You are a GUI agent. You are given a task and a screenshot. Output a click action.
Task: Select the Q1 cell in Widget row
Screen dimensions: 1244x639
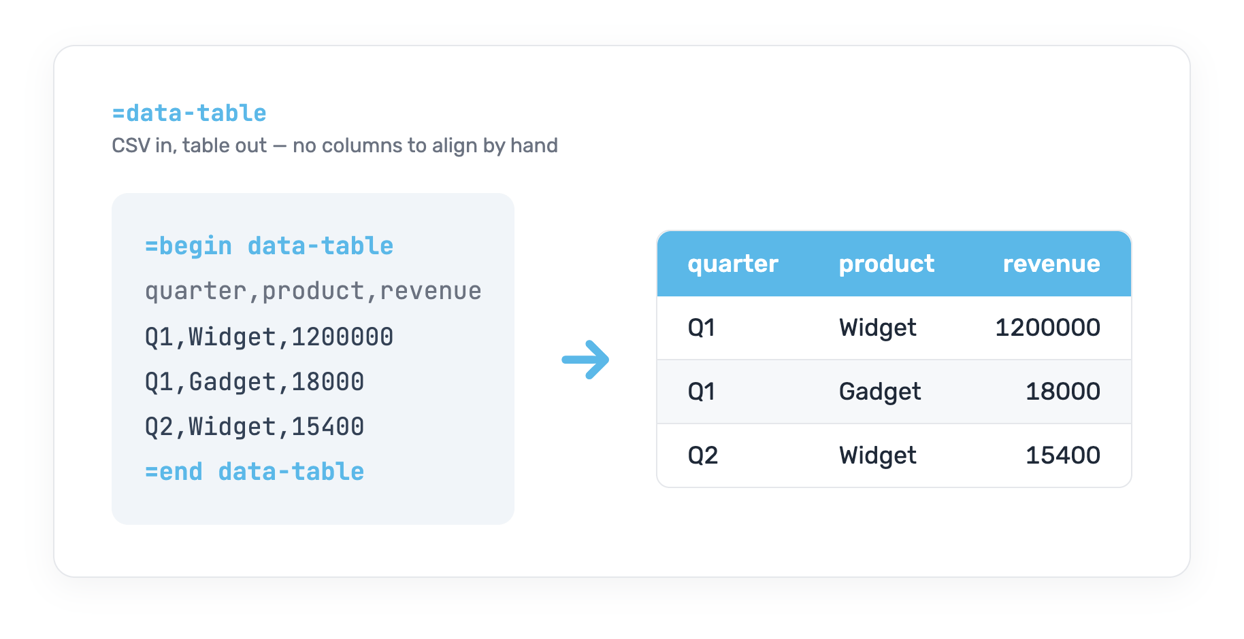pos(702,328)
